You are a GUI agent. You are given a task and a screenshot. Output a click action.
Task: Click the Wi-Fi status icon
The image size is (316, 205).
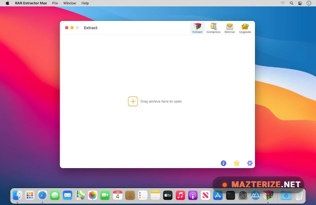click(x=283, y=3)
